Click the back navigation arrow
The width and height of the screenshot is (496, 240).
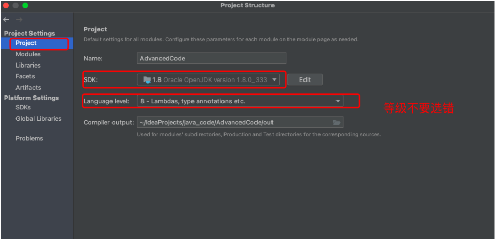pyautogui.click(x=6, y=20)
